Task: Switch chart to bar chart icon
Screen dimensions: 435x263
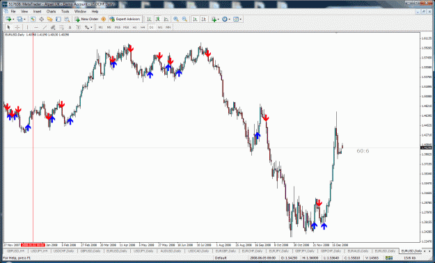Action: [x=149, y=19]
